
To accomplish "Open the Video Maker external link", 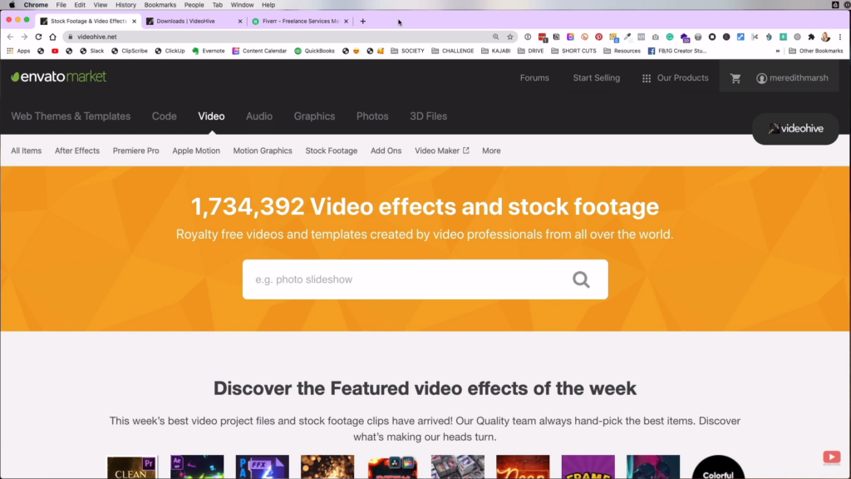I will (442, 151).
